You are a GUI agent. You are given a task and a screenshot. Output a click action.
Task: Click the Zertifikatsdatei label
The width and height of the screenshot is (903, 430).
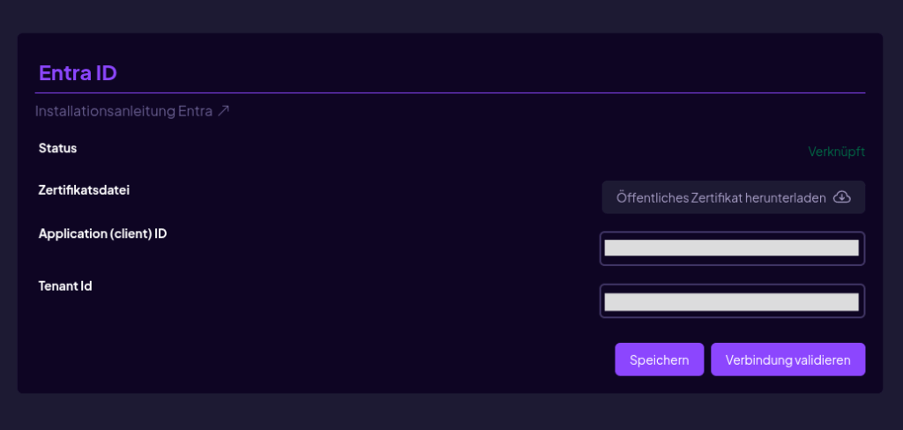coord(84,189)
